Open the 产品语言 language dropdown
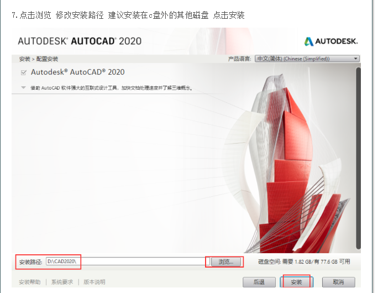Image resolution: width=383 pixels, height=293 pixels. tap(307, 59)
